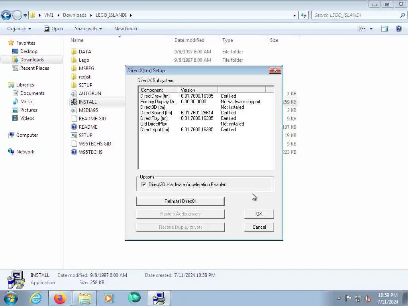Image resolution: width=408 pixels, height=306 pixels.
Task: Open Videos library in navigation pane
Action: pyautogui.click(x=27, y=118)
